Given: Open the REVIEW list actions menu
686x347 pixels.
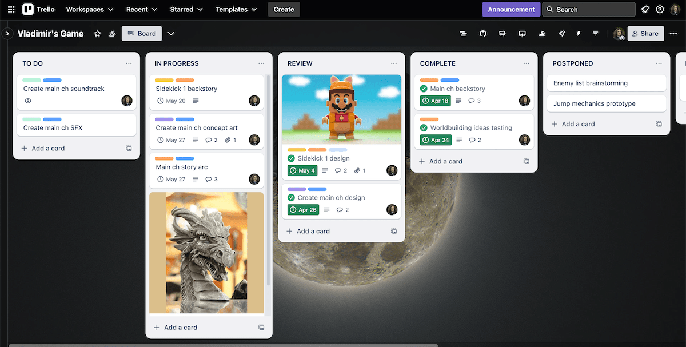Looking at the screenshot, I should pos(394,63).
